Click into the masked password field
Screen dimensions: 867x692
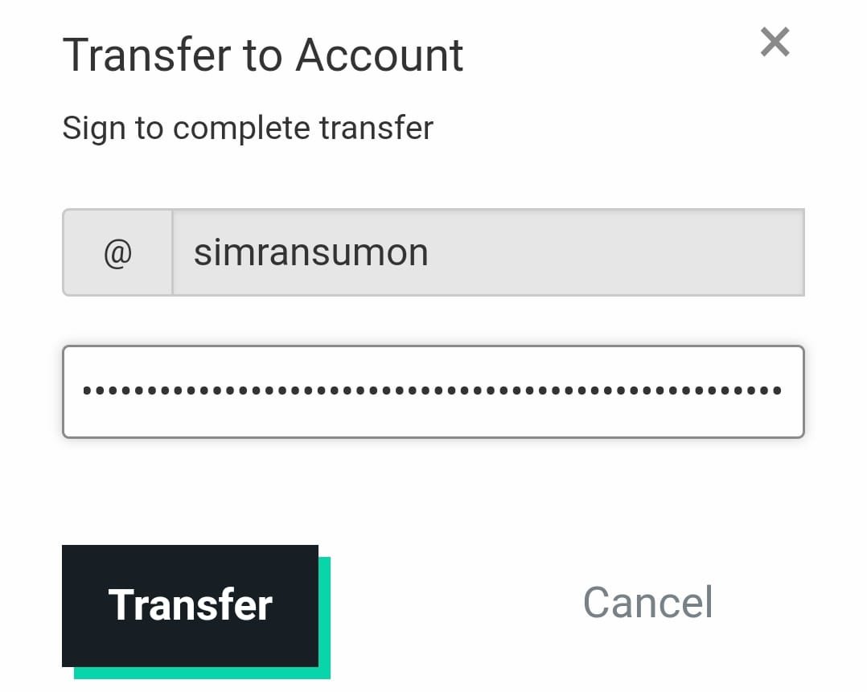pyautogui.click(x=433, y=392)
